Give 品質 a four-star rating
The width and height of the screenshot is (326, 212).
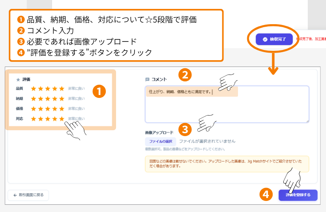55,89
